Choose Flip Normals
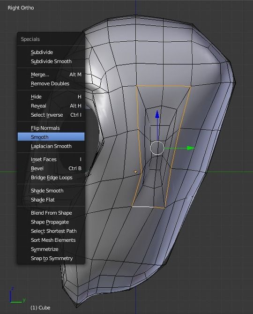Screen dimensions: 253x314 51,128
